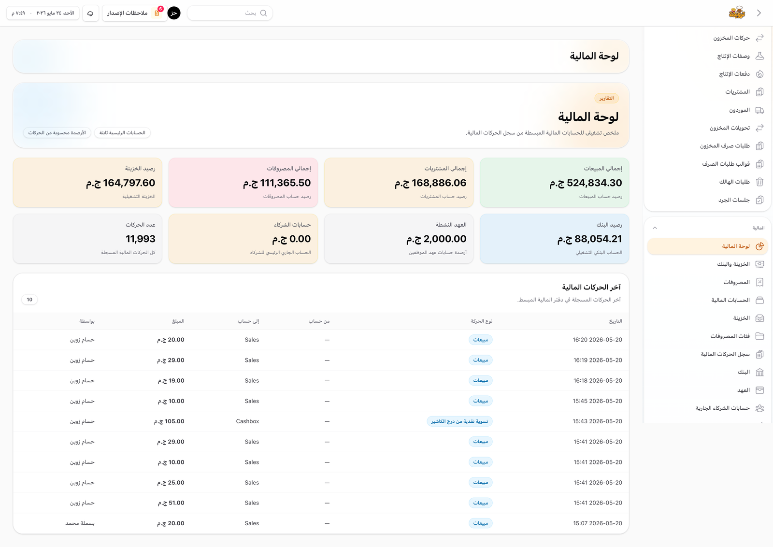773x547 pixels.
Task: Open the إجمالي المبيعات card
Action: click(x=554, y=183)
